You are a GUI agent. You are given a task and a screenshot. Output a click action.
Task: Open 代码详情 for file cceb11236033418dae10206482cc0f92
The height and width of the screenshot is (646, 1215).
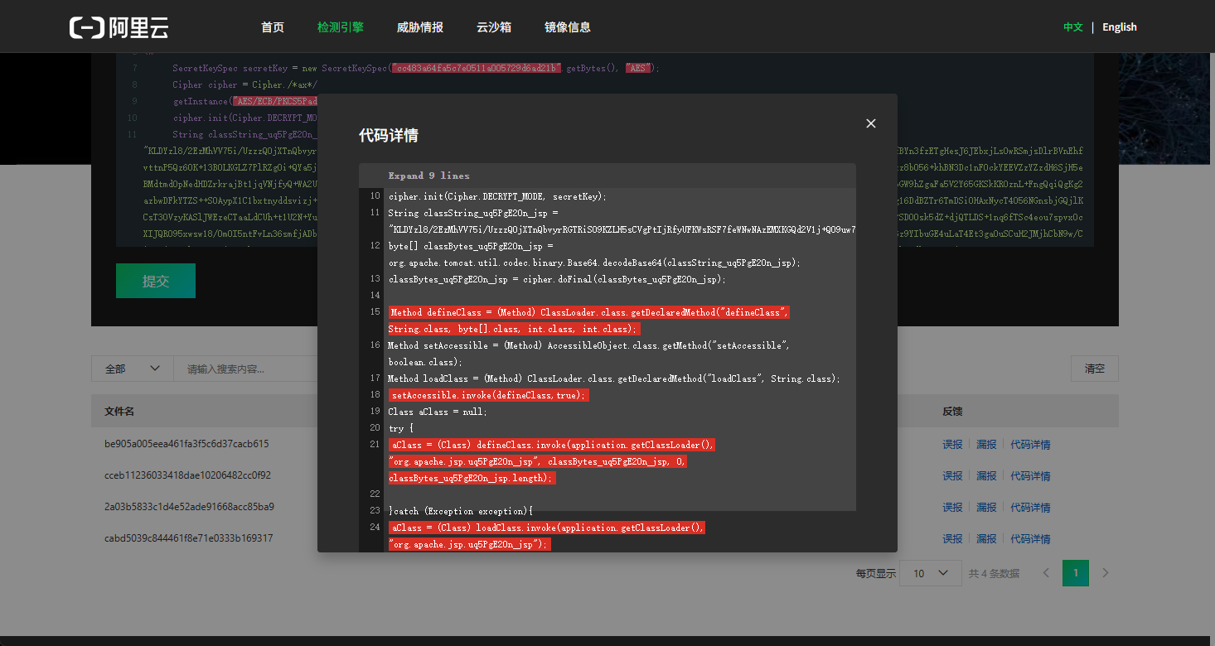pos(1030,476)
